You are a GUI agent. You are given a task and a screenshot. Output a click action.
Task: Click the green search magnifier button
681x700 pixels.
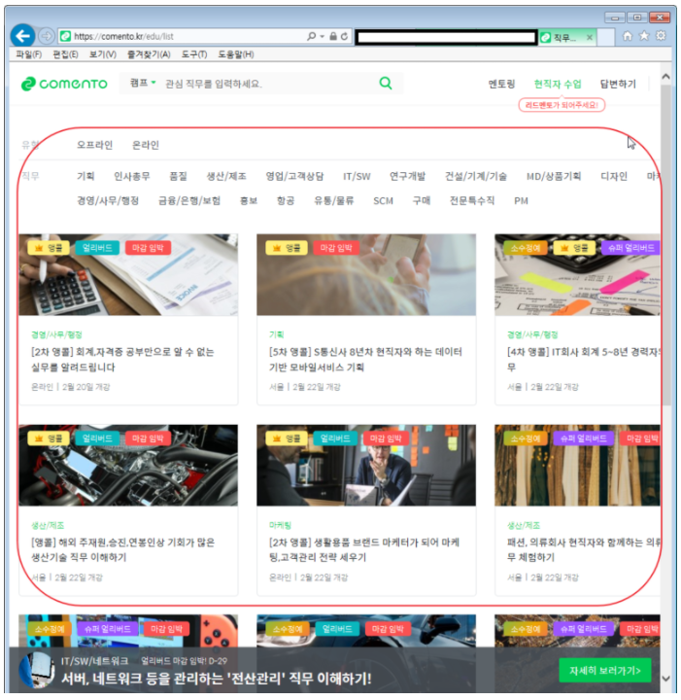(x=386, y=83)
